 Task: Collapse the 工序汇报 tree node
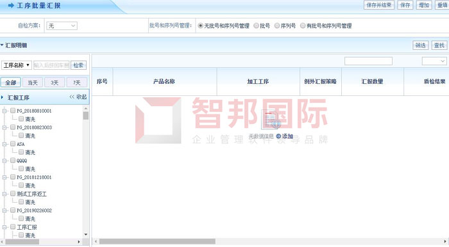click(x=4, y=227)
